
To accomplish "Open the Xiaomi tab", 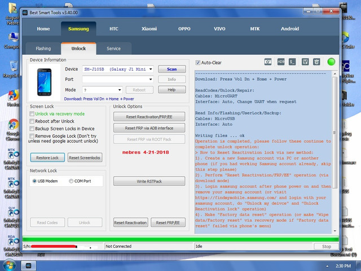I will coord(149,29).
